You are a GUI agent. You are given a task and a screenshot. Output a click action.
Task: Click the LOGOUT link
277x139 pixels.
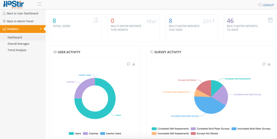266,5
